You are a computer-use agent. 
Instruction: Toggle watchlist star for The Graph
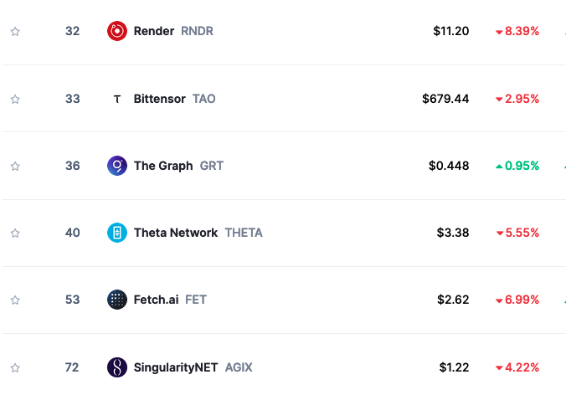[x=15, y=166]
